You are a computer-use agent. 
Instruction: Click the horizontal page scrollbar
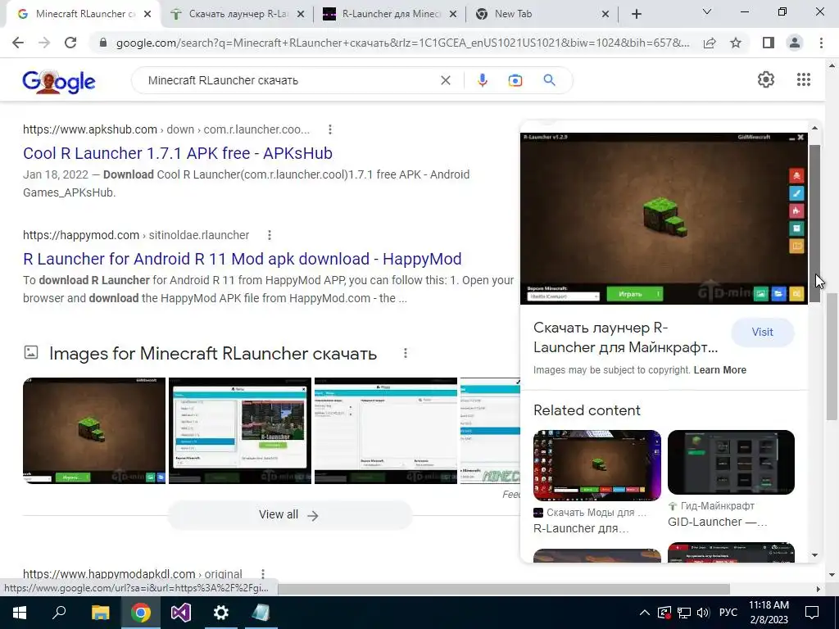pyautogui.click(x=504, y=589)
